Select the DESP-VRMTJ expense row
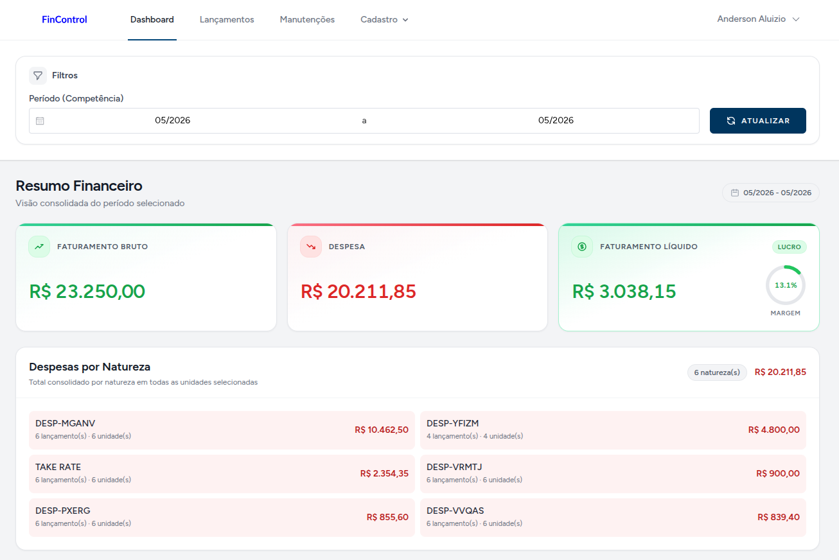This screenshot has height=560, width=839. [x=613, y=473]
